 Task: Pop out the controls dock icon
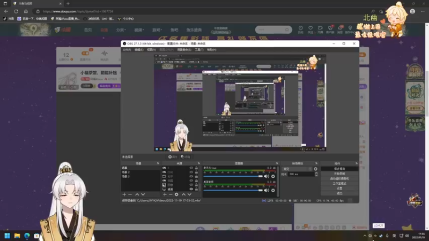356,163
